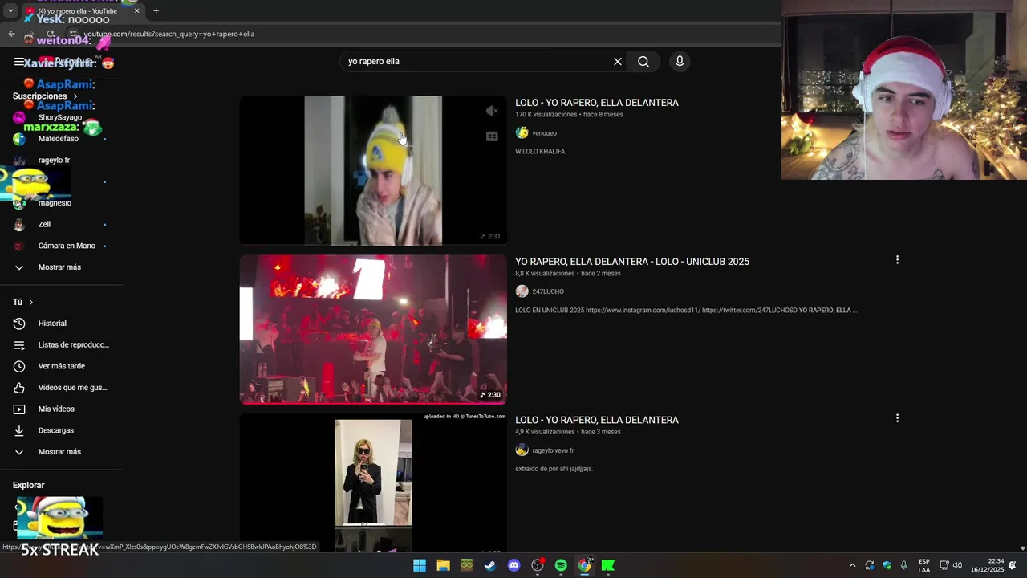
Task: Go back with the browser back arrow
Action: click(11, 34)
